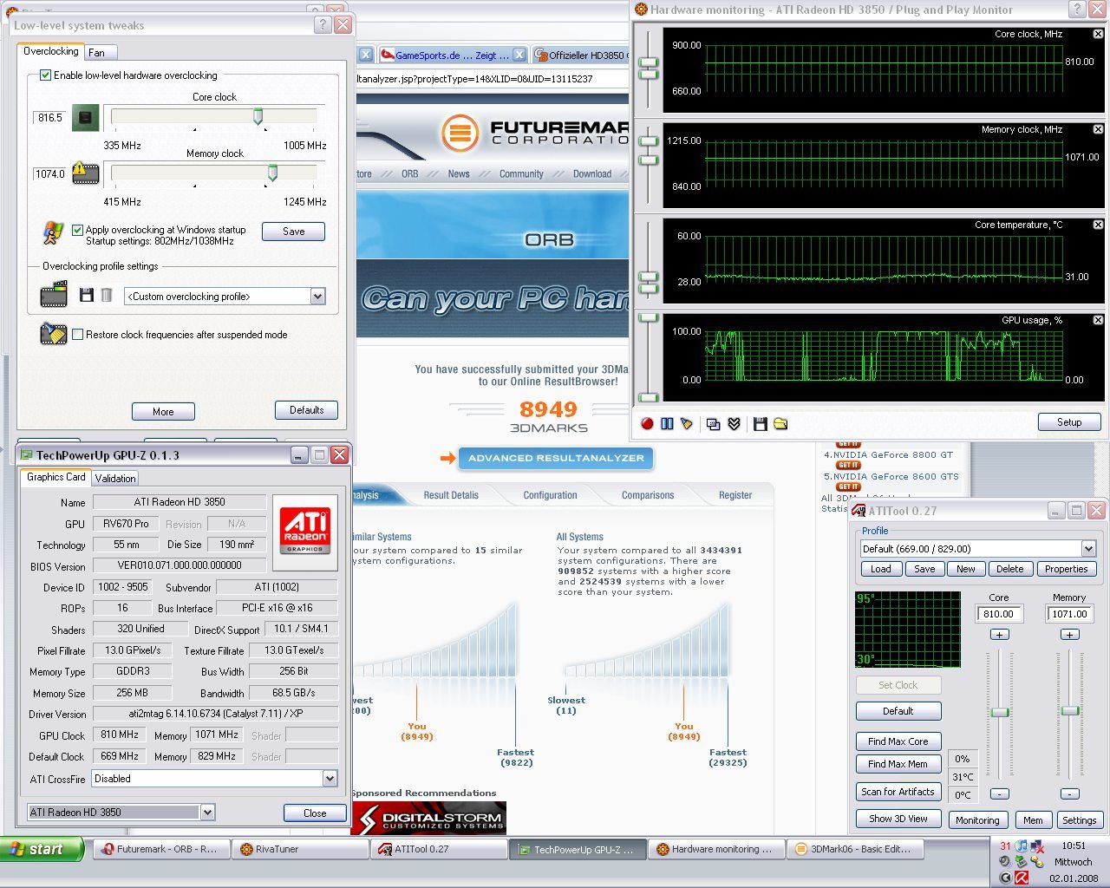Close the GPU usage graph
The height and width of the screenshot is (888, 1110).
coord(1098,320)
